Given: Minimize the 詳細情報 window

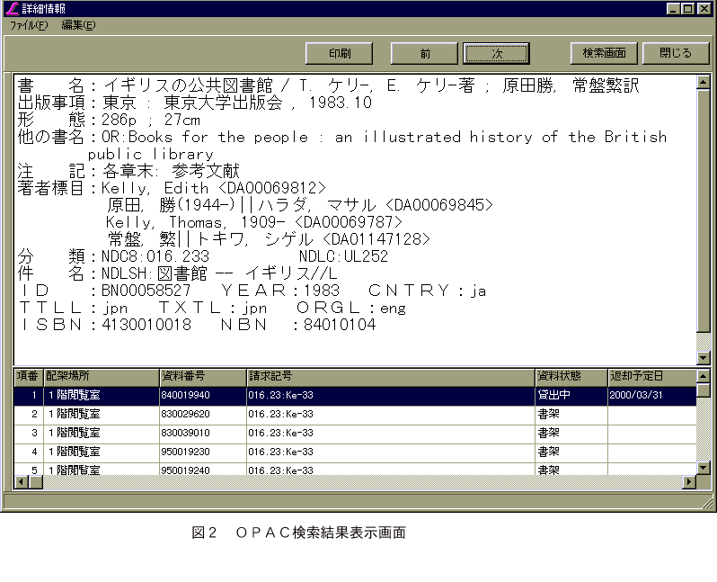Looking at the screenshot, I should click(673, 8).
